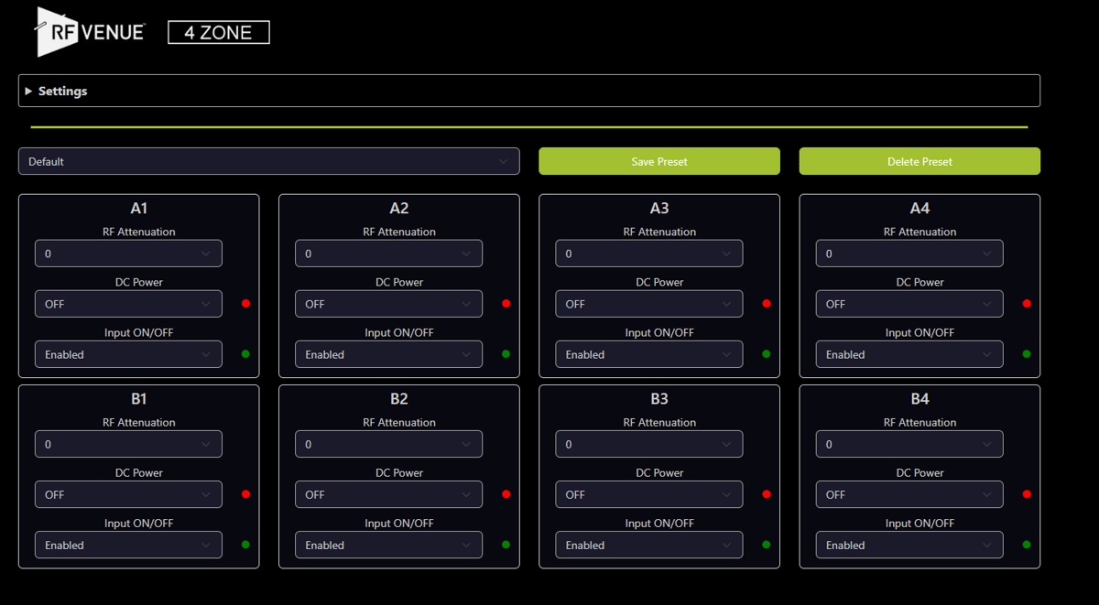Click the red DC Power LED on zone A1
This screenshot has height=605, width=1099.
point(245,303)
